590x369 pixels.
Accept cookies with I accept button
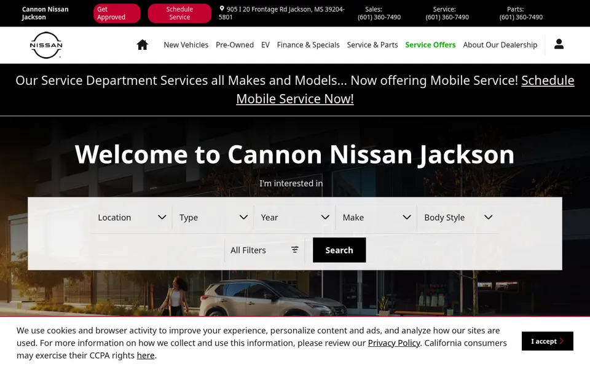click(547, 341)
